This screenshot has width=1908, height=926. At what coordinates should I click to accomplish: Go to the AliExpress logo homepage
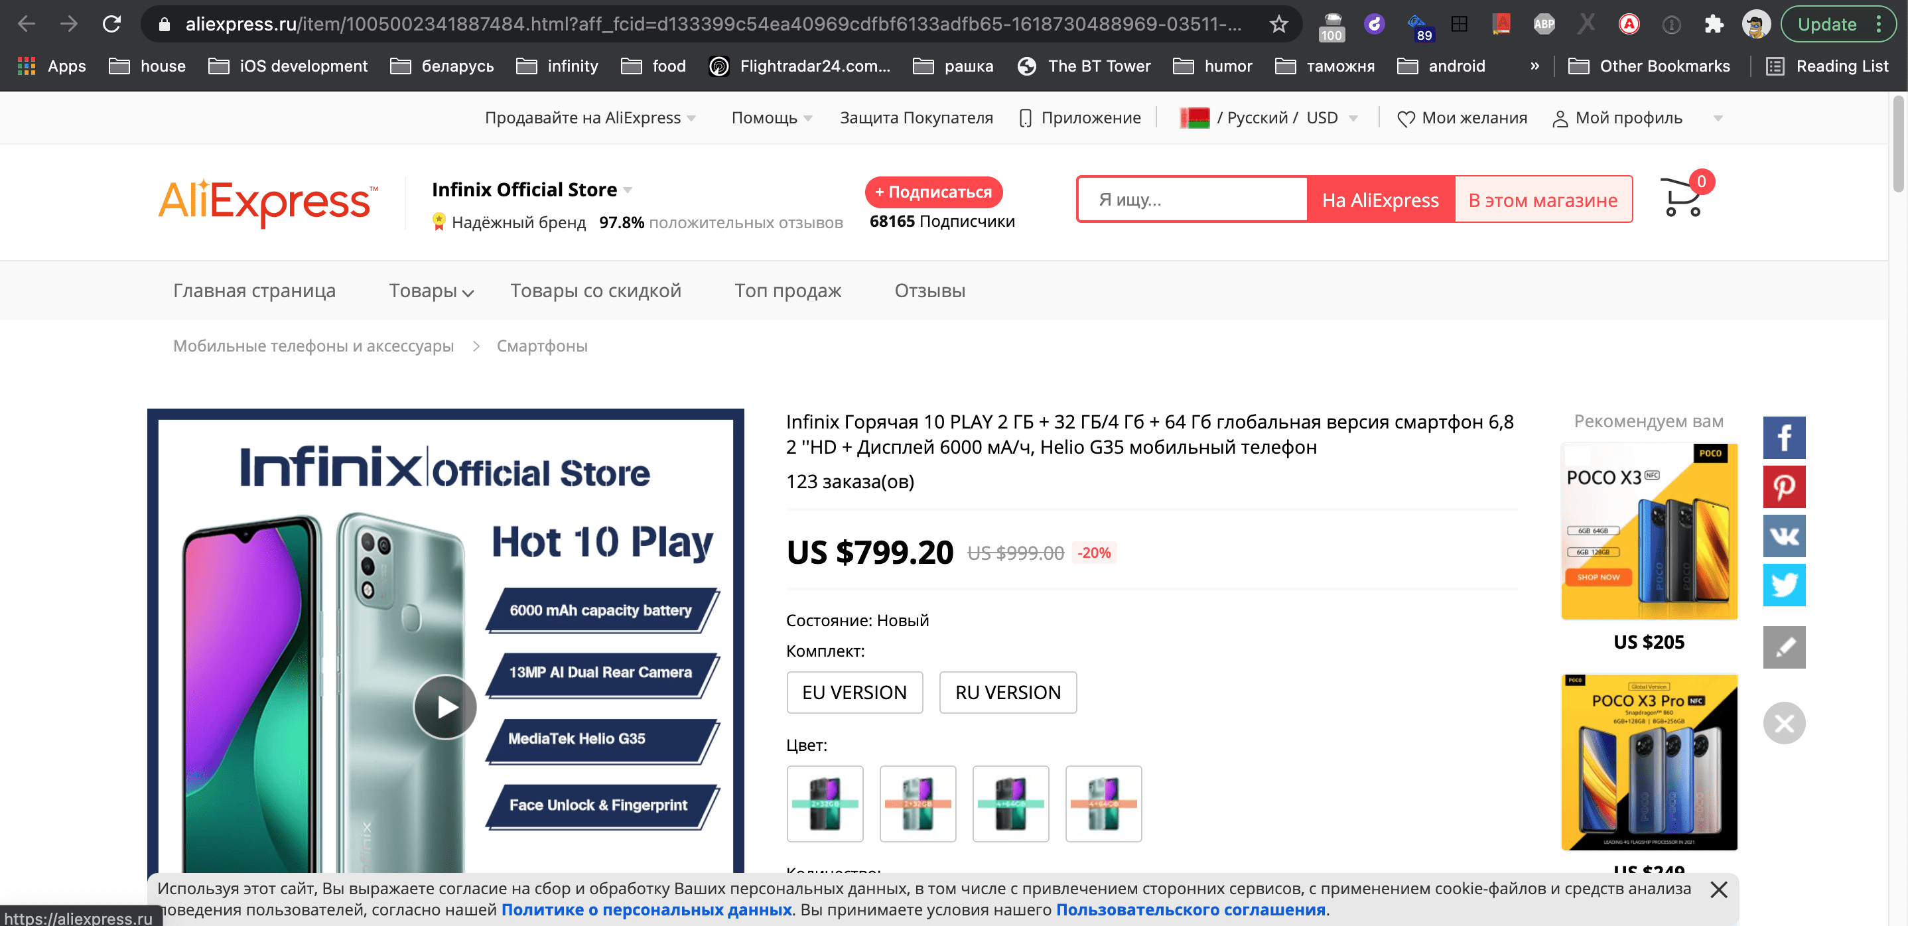coord(268,202)
